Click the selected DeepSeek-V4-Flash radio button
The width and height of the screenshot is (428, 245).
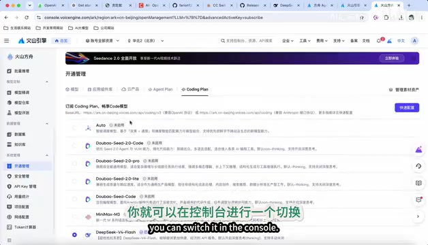point(74,235)
